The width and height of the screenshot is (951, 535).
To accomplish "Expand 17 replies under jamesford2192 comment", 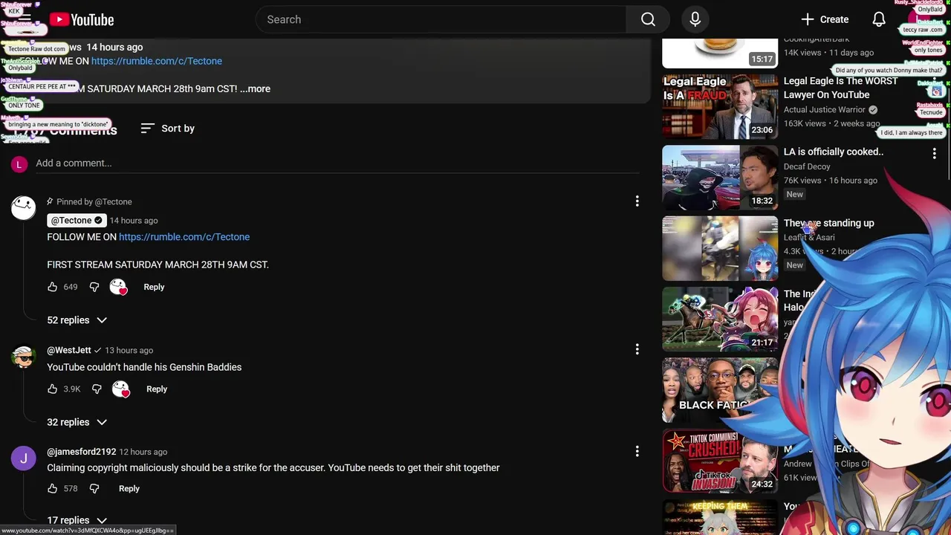I will point(77,520).
